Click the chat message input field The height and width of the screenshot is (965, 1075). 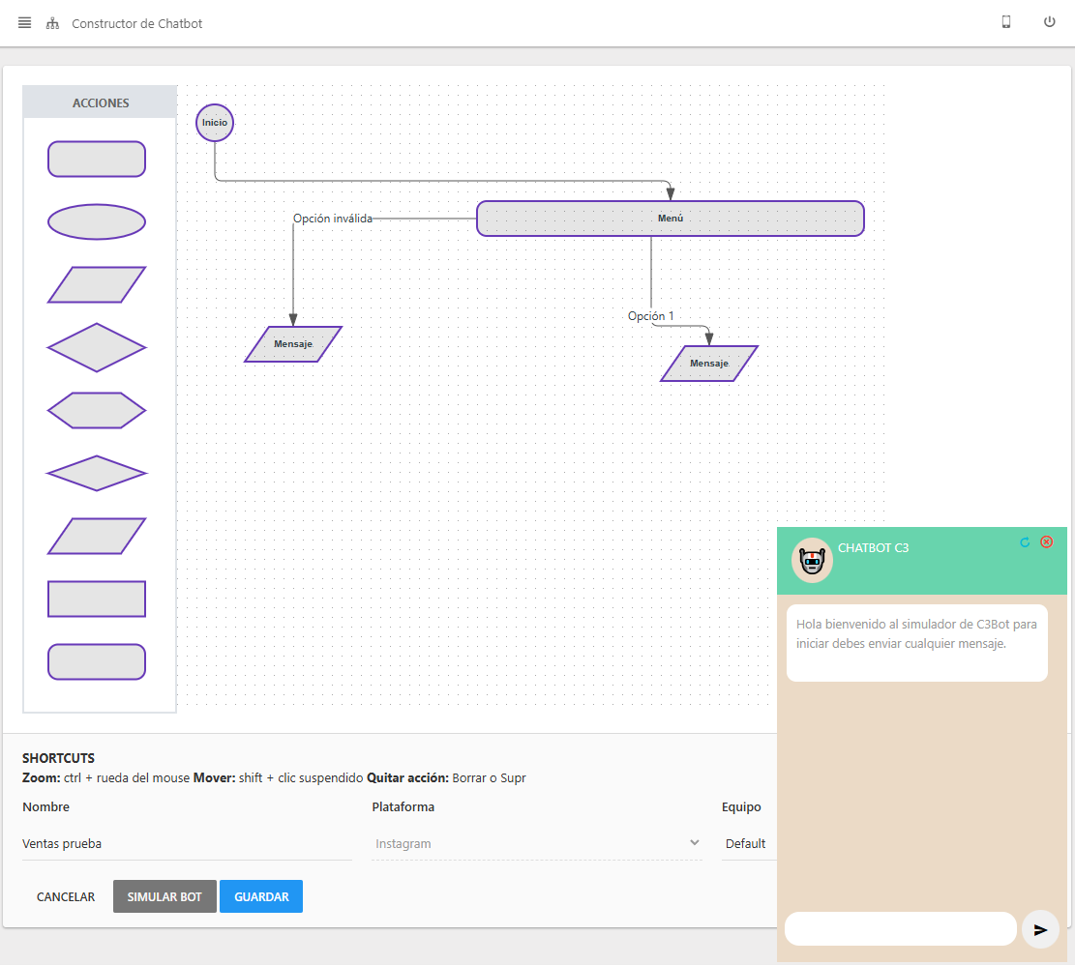(900, 928)
